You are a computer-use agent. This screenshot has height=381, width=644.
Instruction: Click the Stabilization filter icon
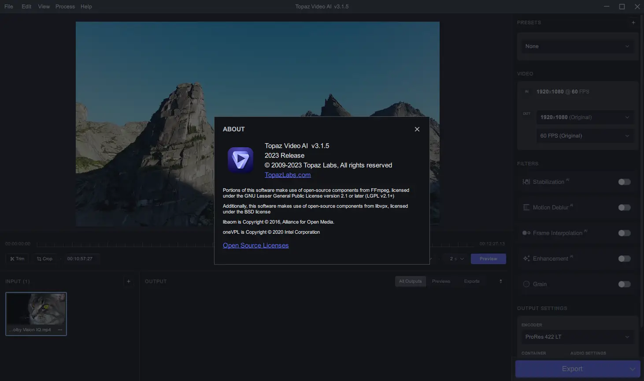(526, 182)
